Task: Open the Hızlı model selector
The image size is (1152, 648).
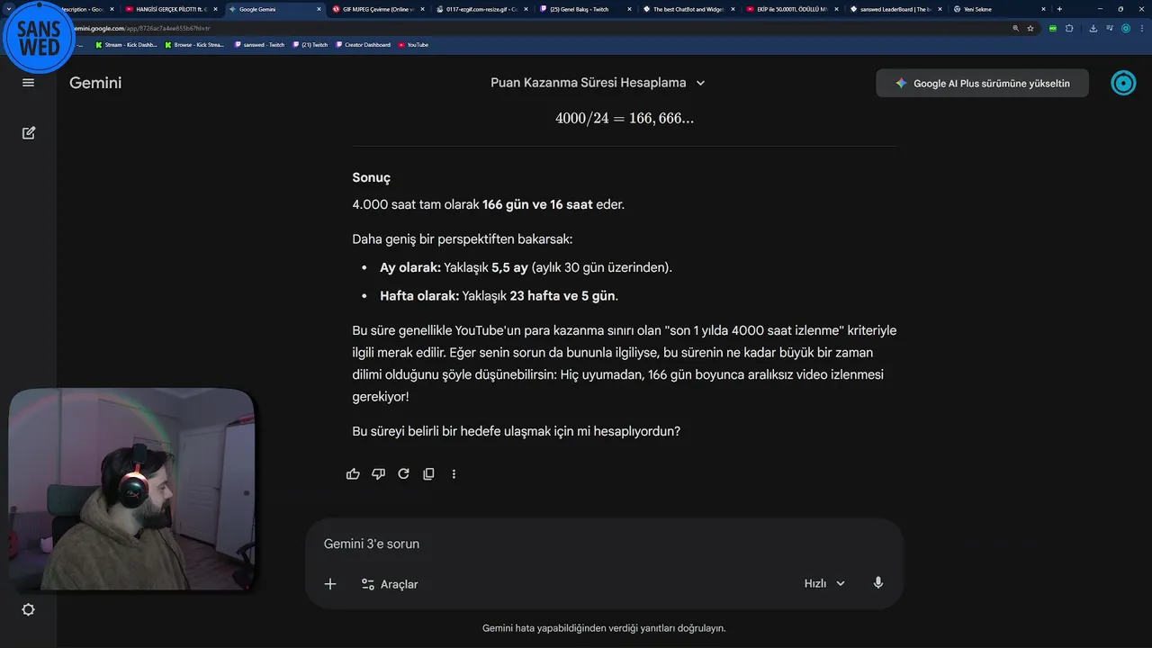Action: 824,583
